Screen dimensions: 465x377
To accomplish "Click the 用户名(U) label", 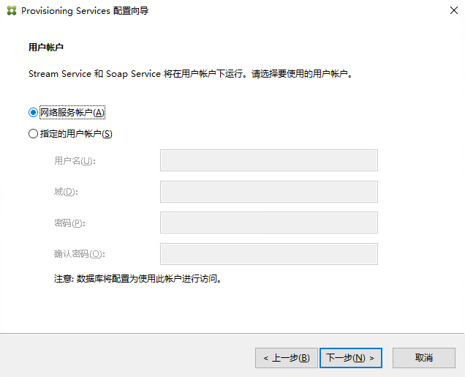I will (x=75, y=161).
